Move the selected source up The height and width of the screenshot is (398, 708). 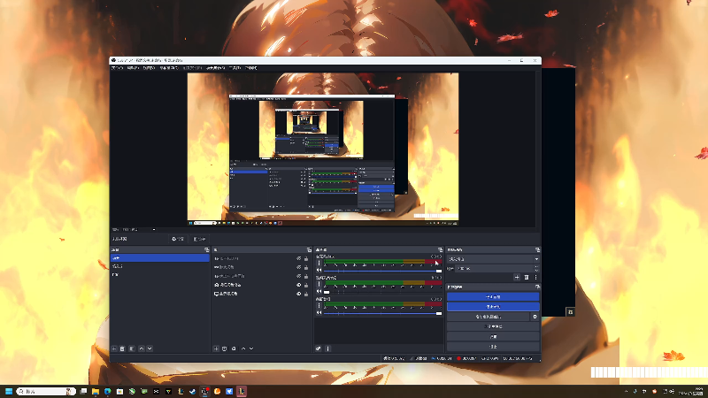tap(243, 348)
